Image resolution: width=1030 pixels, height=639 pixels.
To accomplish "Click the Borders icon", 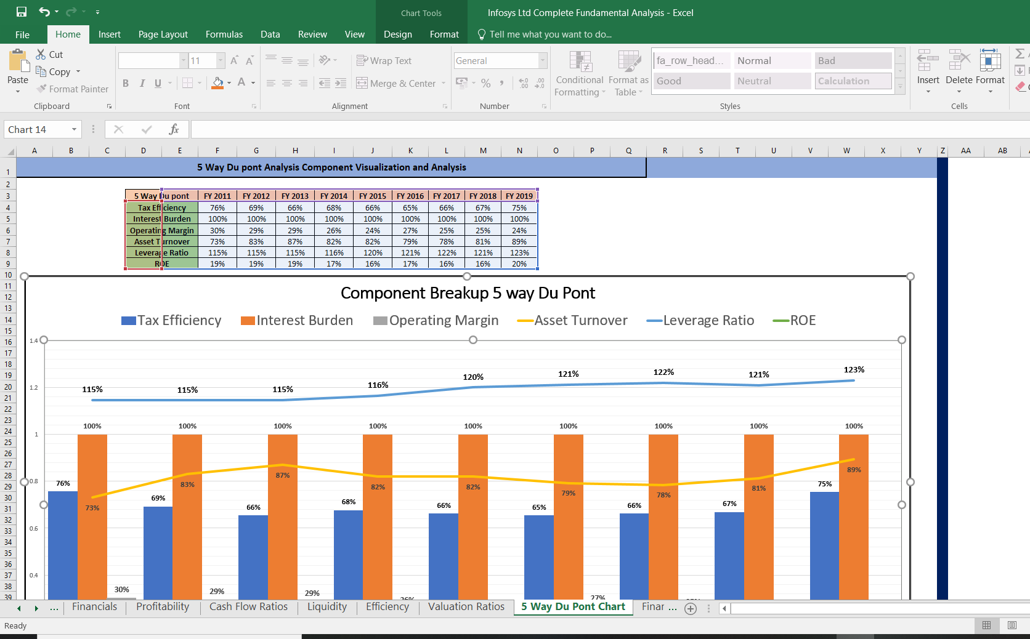I will 188,83.
